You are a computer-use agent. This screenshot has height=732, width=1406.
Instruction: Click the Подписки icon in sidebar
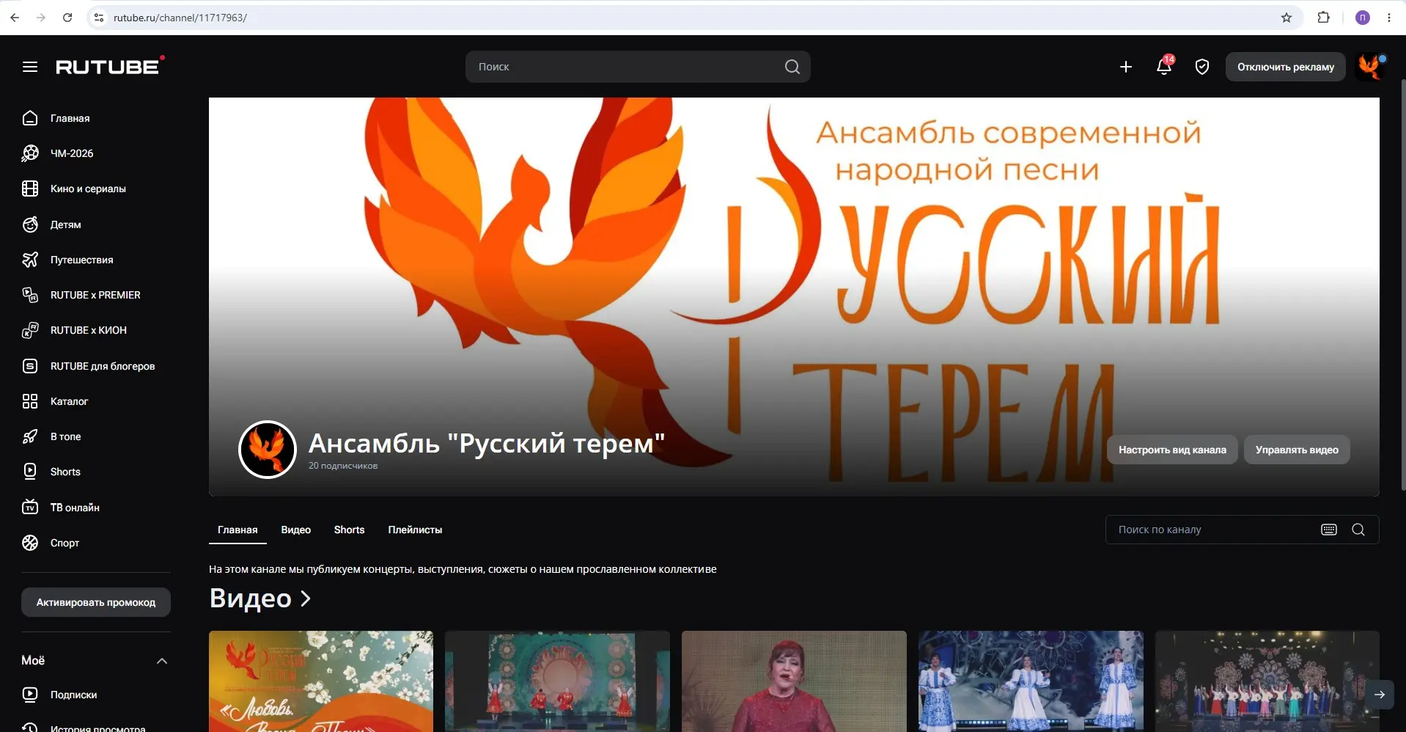30,695
